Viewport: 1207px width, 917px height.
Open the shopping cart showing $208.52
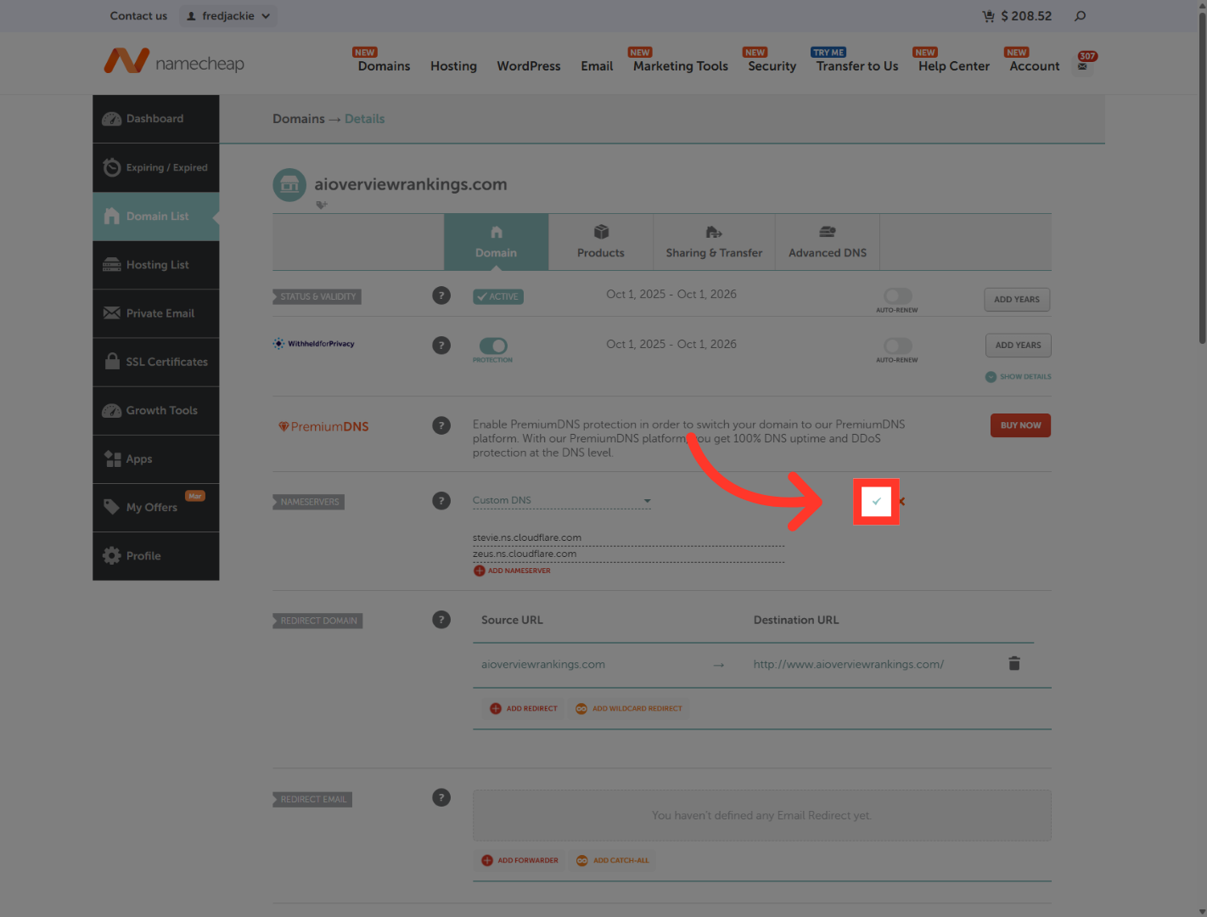pyautogui.click(x=1016, y=15)
